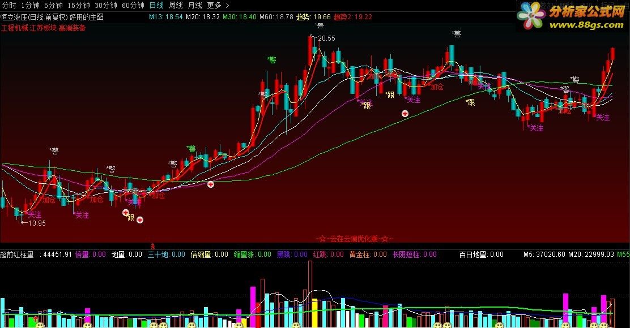
Task: Select the M13: 18.54 moving average label
Action: 165,17
